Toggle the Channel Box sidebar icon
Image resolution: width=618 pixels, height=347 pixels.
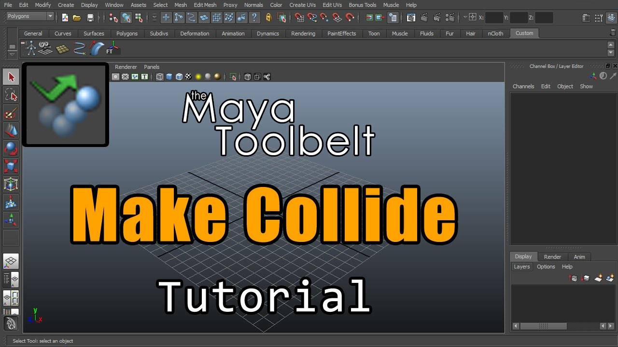[x=612, y=18]
